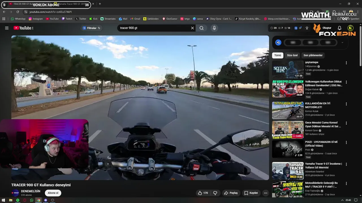Go back with the browser arrow
This screenshot has width=362, height=203.
tap(4, 12)
